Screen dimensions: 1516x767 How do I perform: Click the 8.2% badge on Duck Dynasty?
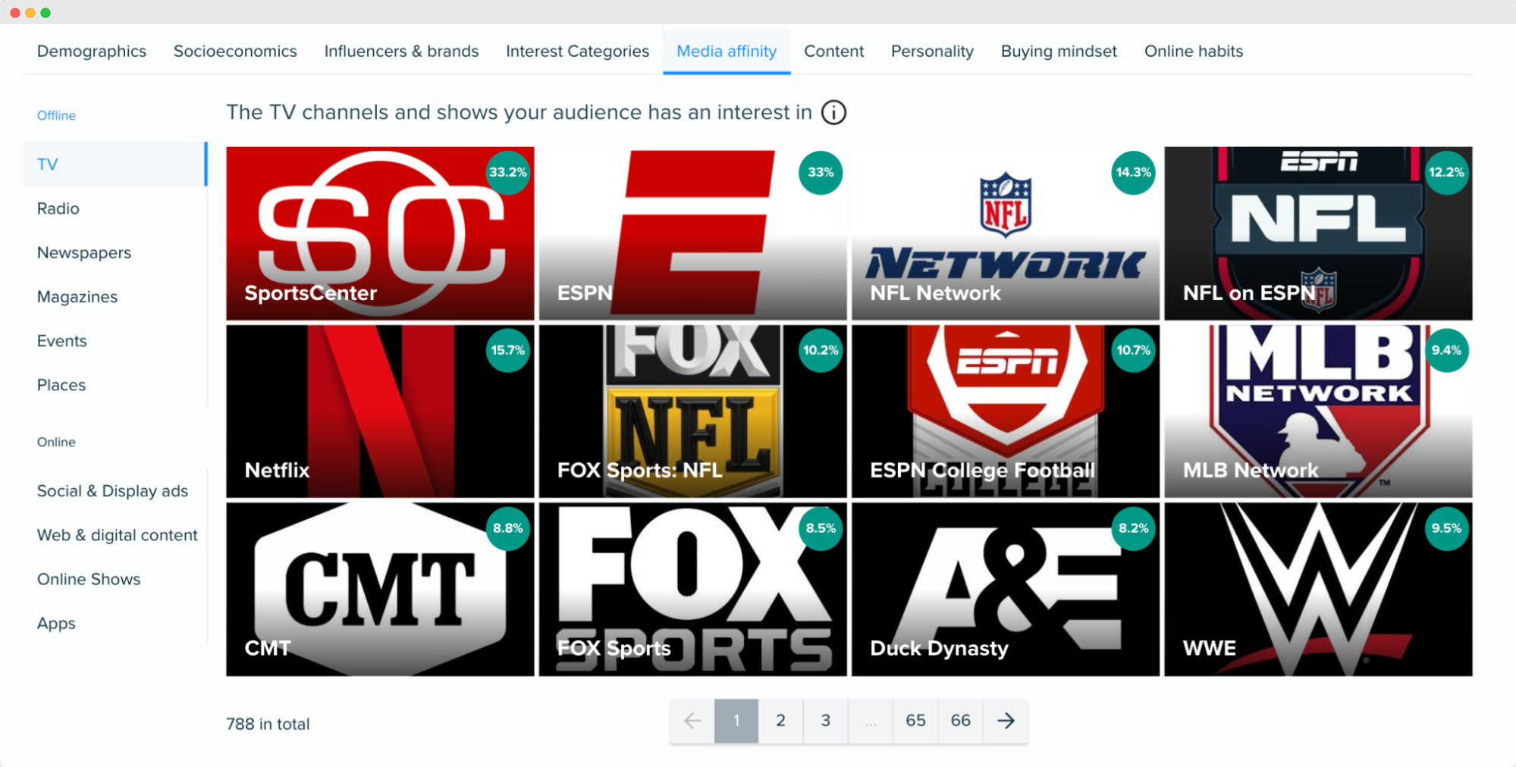(1133, 528)
